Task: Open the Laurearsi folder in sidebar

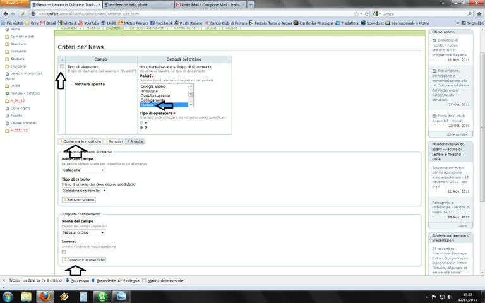Action: click(x=18, y=66)
